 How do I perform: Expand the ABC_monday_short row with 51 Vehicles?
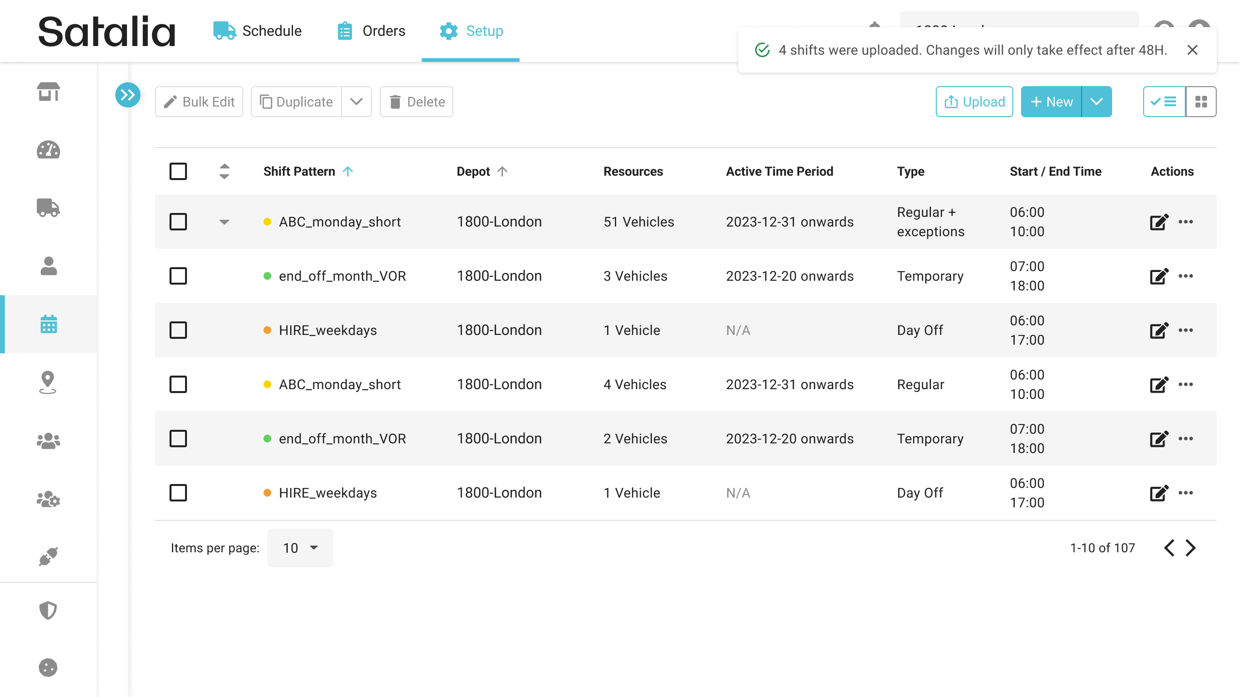(224, 222)
